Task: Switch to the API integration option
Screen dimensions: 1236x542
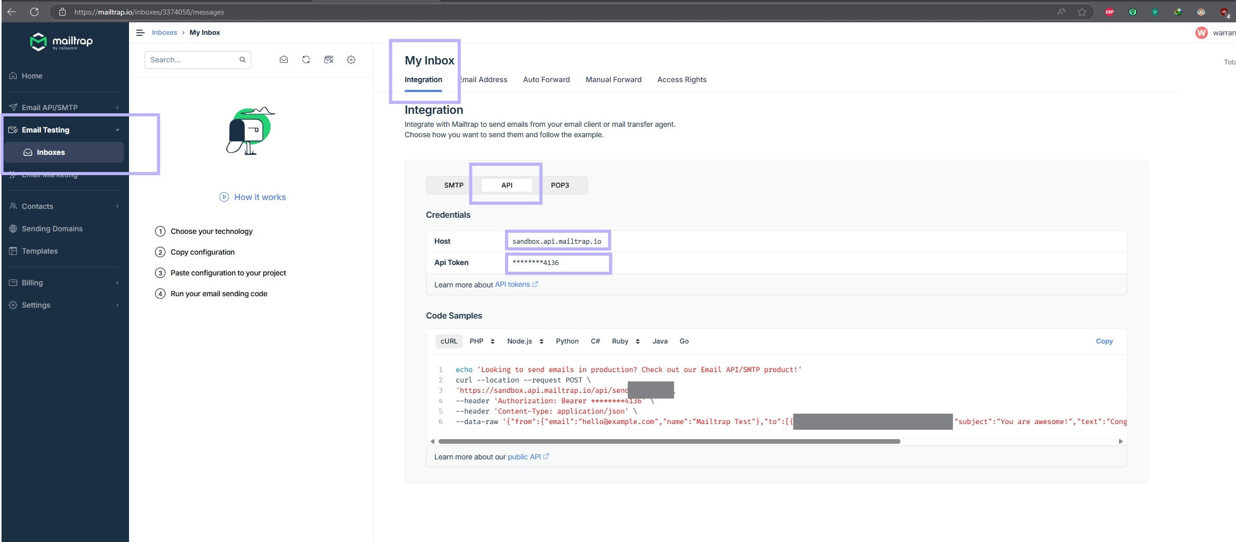Action: point(507,185)
